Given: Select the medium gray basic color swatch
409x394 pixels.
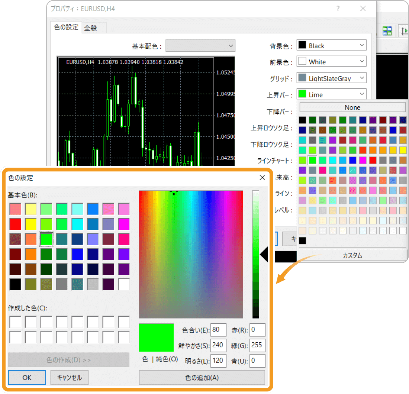Looking at the screenshot, I should (62, 284).
